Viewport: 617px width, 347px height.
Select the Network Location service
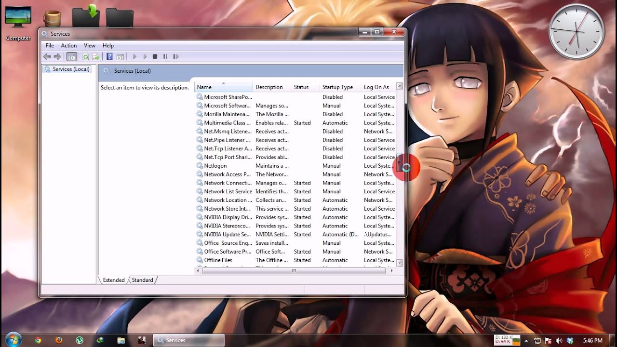point(295,200)
